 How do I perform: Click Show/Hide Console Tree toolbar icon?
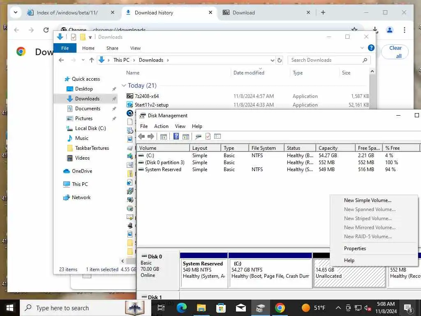click(164, 137)
